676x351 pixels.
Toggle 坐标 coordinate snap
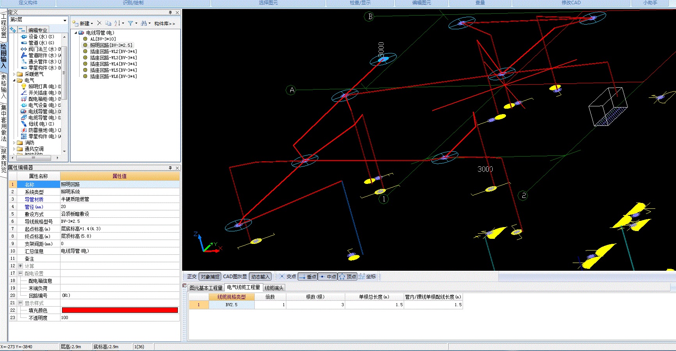pos(367,277)
